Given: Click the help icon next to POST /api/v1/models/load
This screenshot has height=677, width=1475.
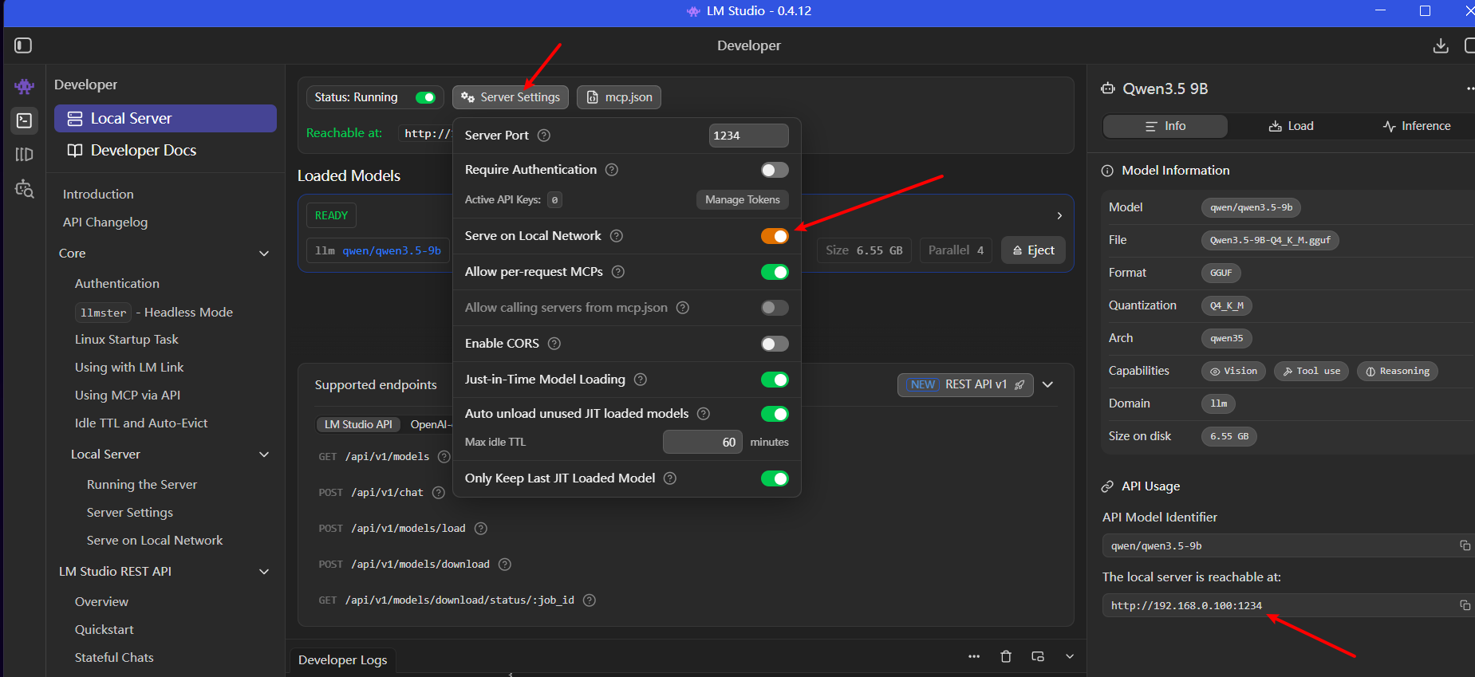Looking at the screenshot, I should pos(480,529).
